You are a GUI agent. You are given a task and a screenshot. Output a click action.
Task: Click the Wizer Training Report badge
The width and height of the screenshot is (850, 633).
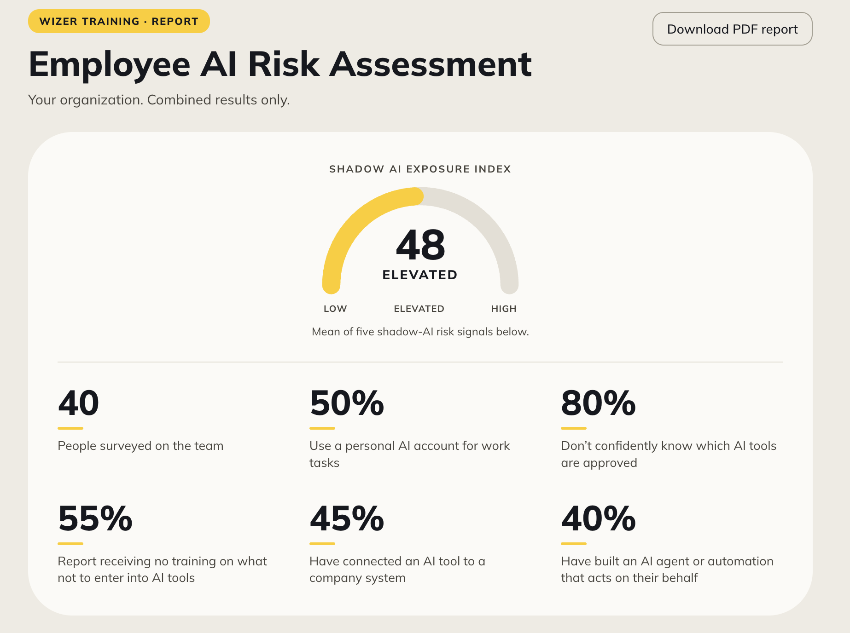pos(119,21)
